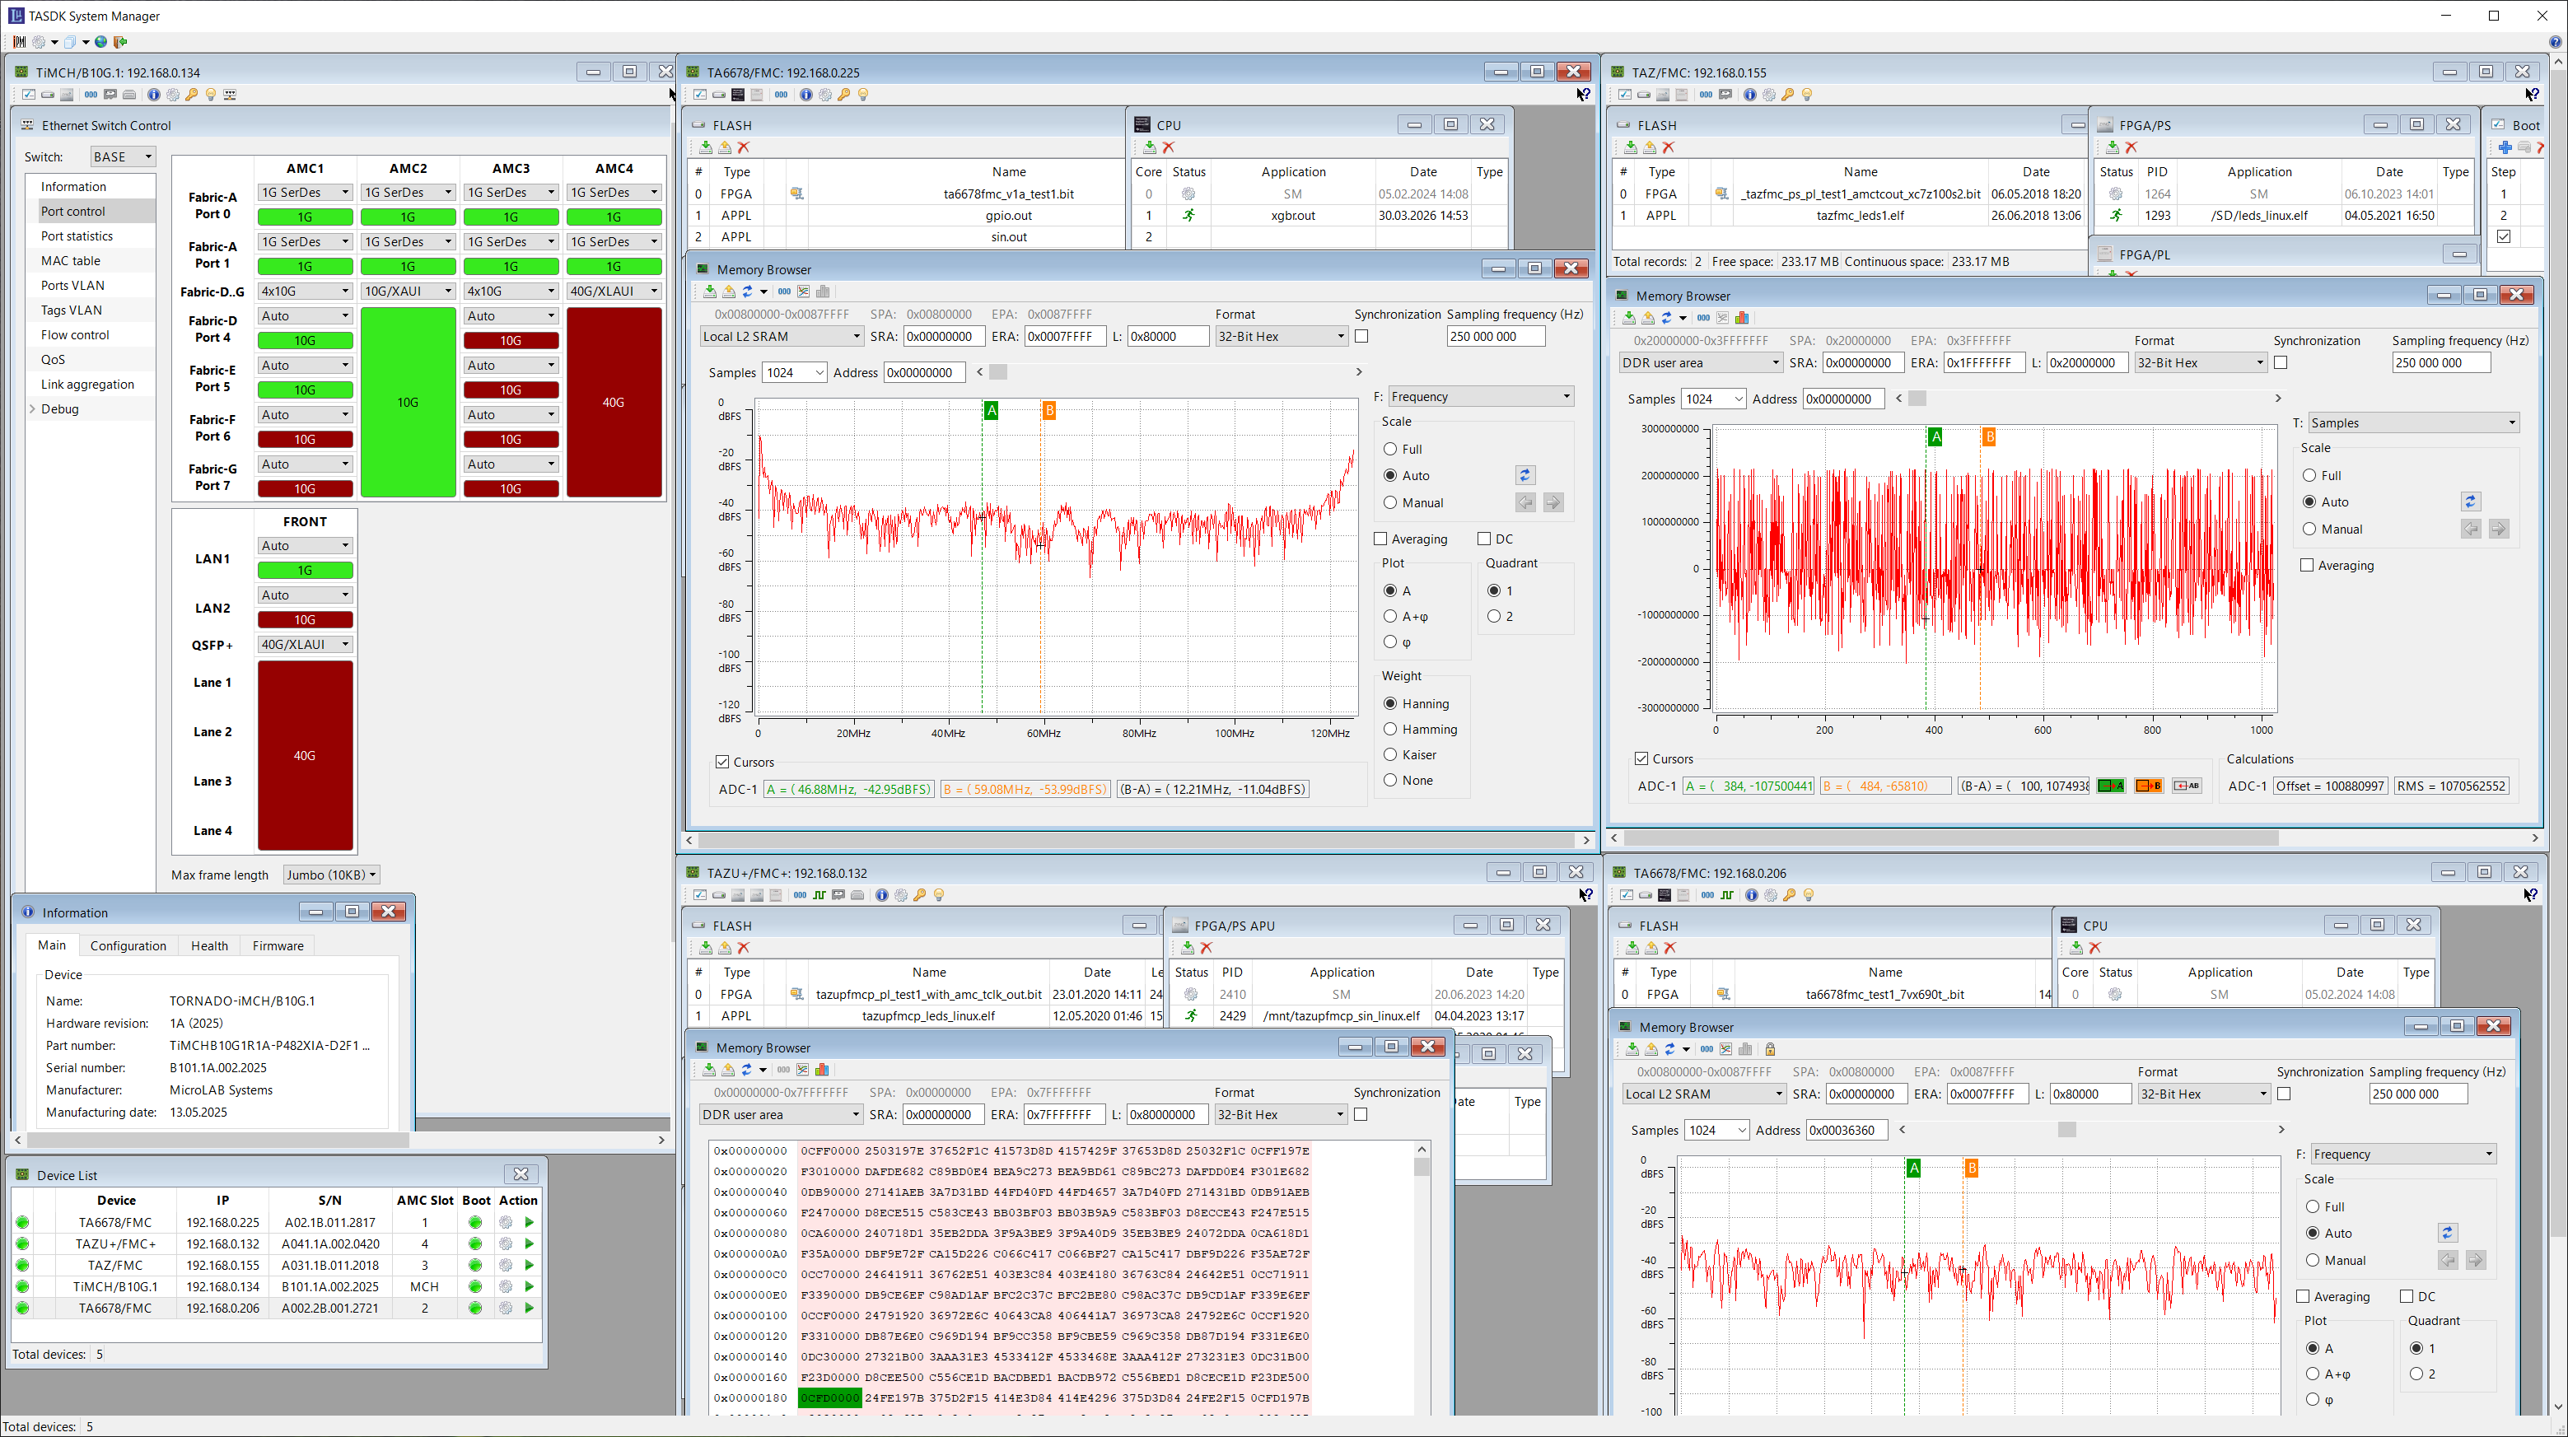Click the globe icon in main toolbar
2568x1437 pixels.
(100, 42)
